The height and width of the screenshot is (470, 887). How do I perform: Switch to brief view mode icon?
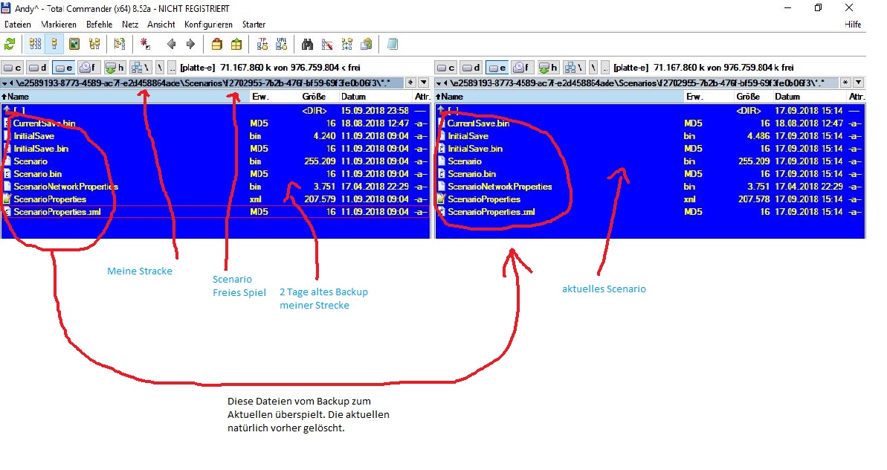coord(35,44)
